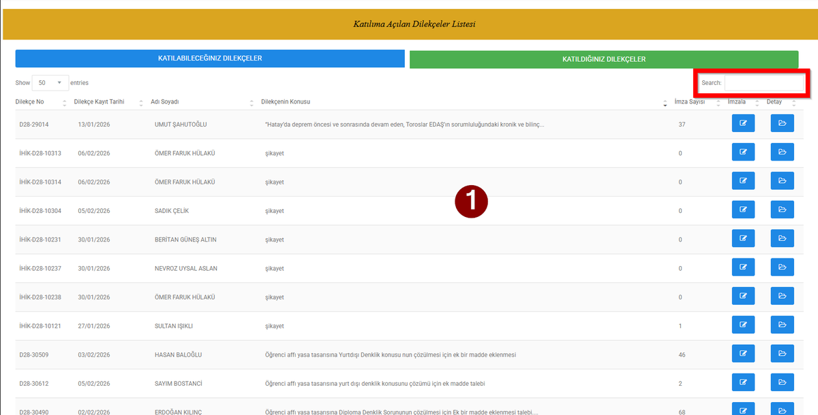Click name SAYIM BOSTANCİ
The image size is (818, 415).
pyautogui.click(x=179, y=384)
